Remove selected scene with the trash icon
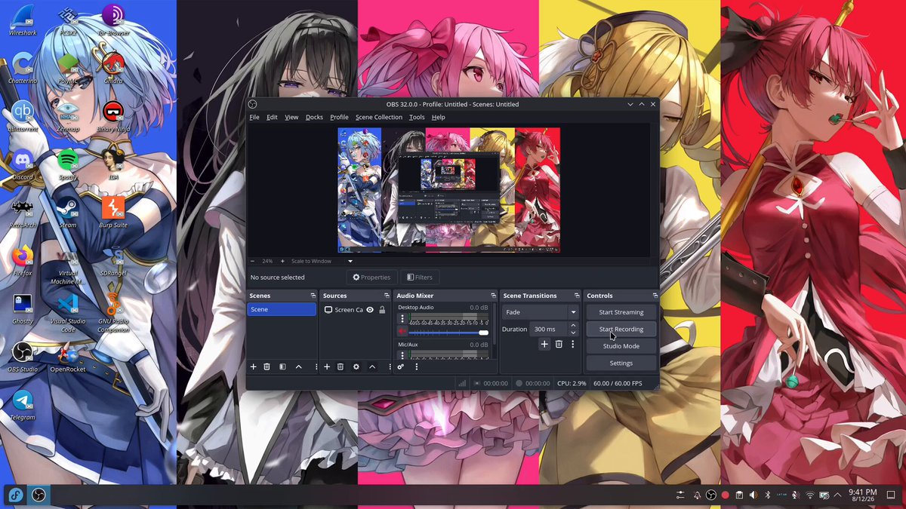906x509 pixels. [267, 366]
